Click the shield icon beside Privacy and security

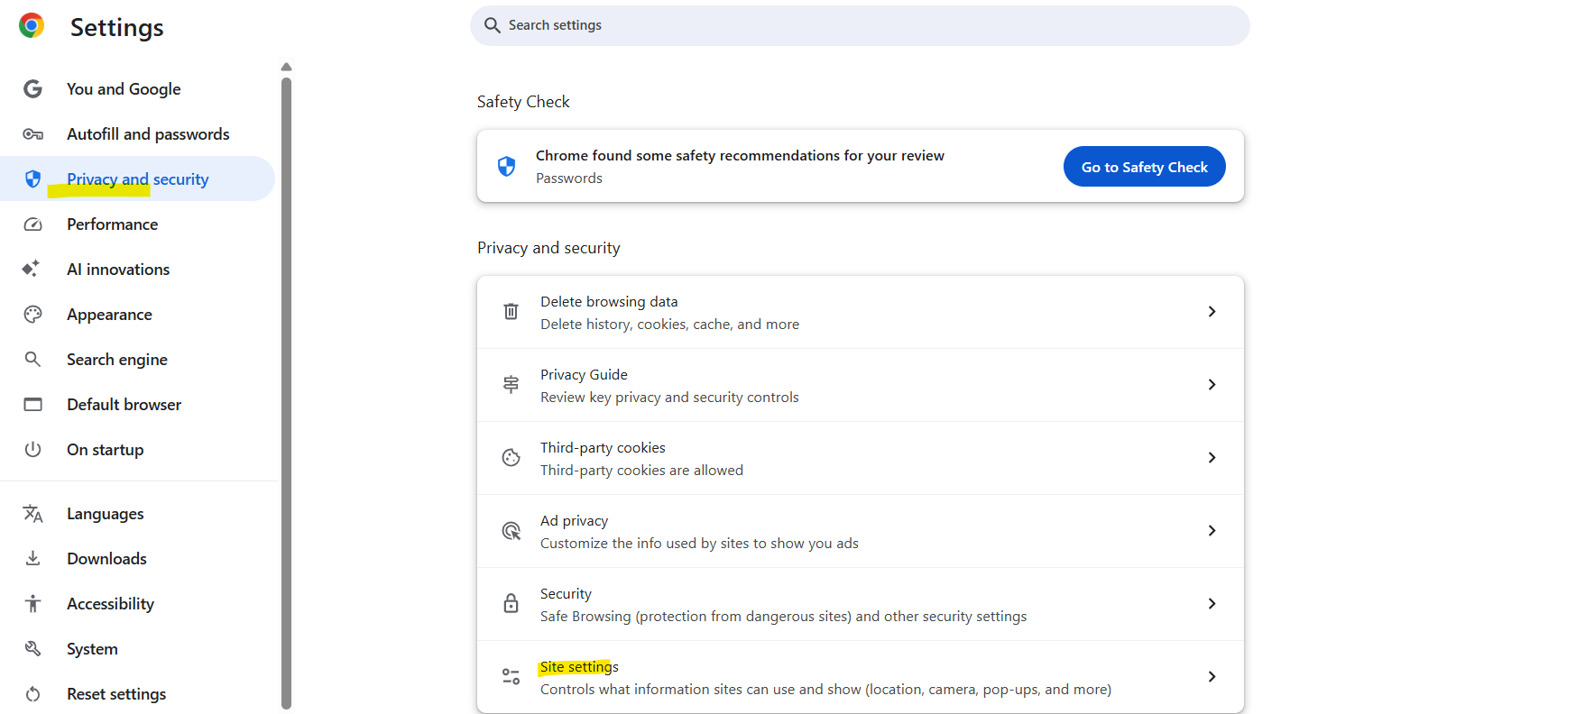(x=32, y=178)
